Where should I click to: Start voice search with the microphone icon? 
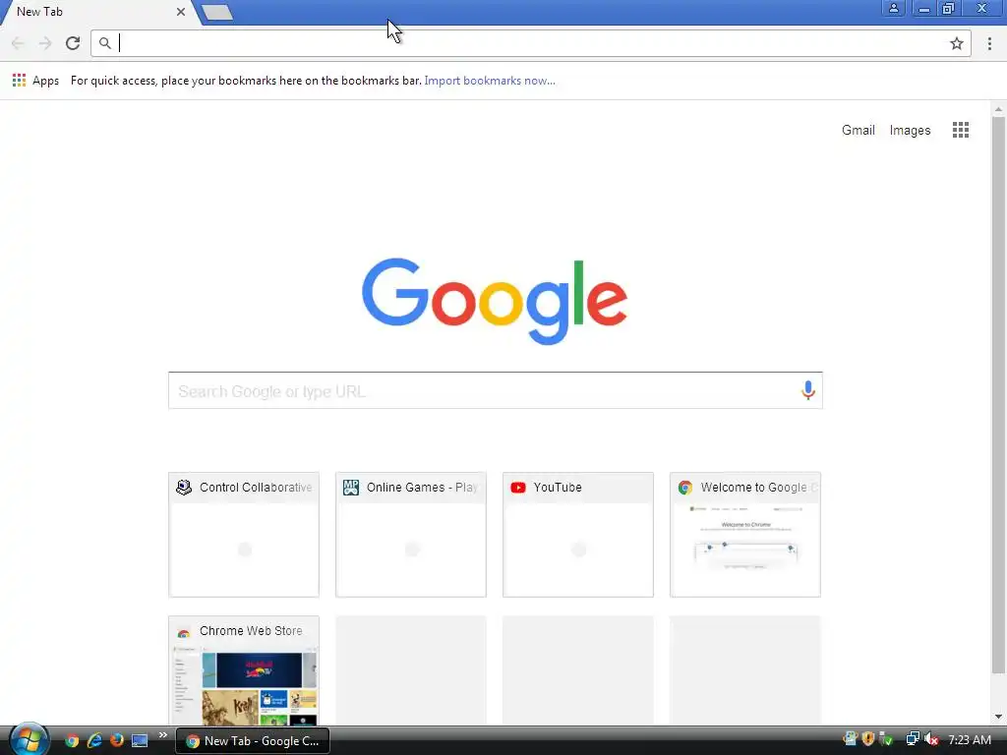808,390
